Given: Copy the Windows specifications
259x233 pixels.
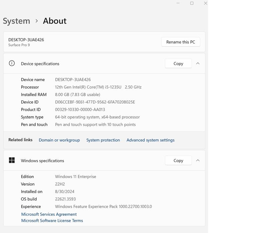Looking at the screenshot, I should pos(178,160).
